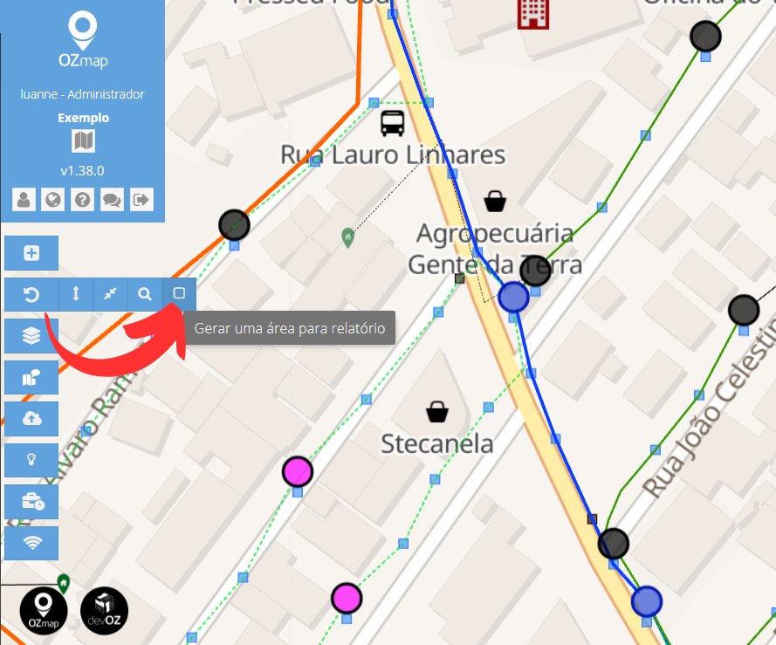Open the globe language icon

pos(53,200)
